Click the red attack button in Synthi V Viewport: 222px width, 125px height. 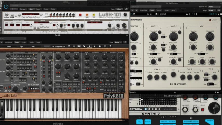pyautogui.click(x=203, y=110)
